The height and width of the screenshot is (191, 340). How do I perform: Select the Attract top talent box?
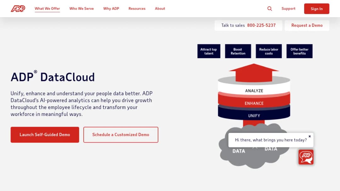[x=209, y=51]
